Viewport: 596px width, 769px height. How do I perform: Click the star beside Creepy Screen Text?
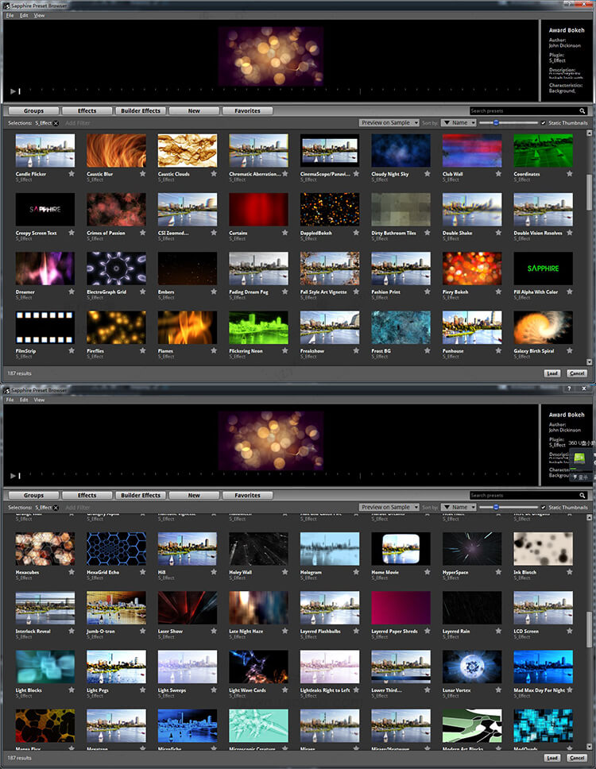[x=72, y=233]
